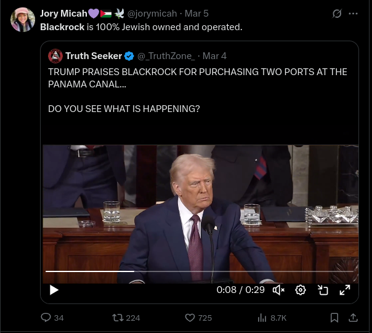372x333 pixels.
Task: Open the @_TruthZone_ handle in quoted post
Action: tap(166, 56)
